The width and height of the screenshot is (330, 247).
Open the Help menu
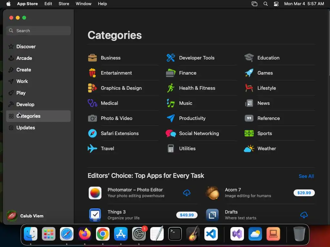point(102,4)
